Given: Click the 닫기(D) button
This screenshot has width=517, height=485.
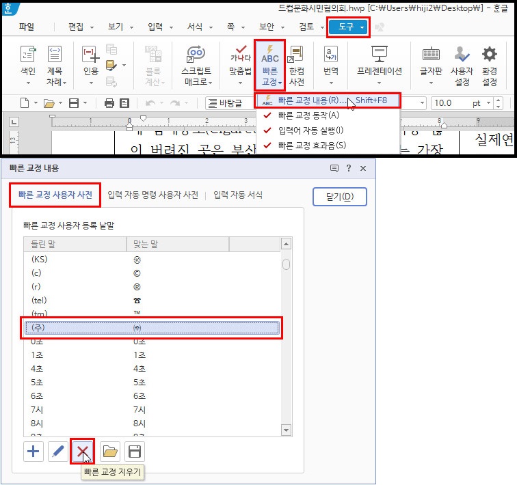Looking at the screenshot, I should pos(339,197).
